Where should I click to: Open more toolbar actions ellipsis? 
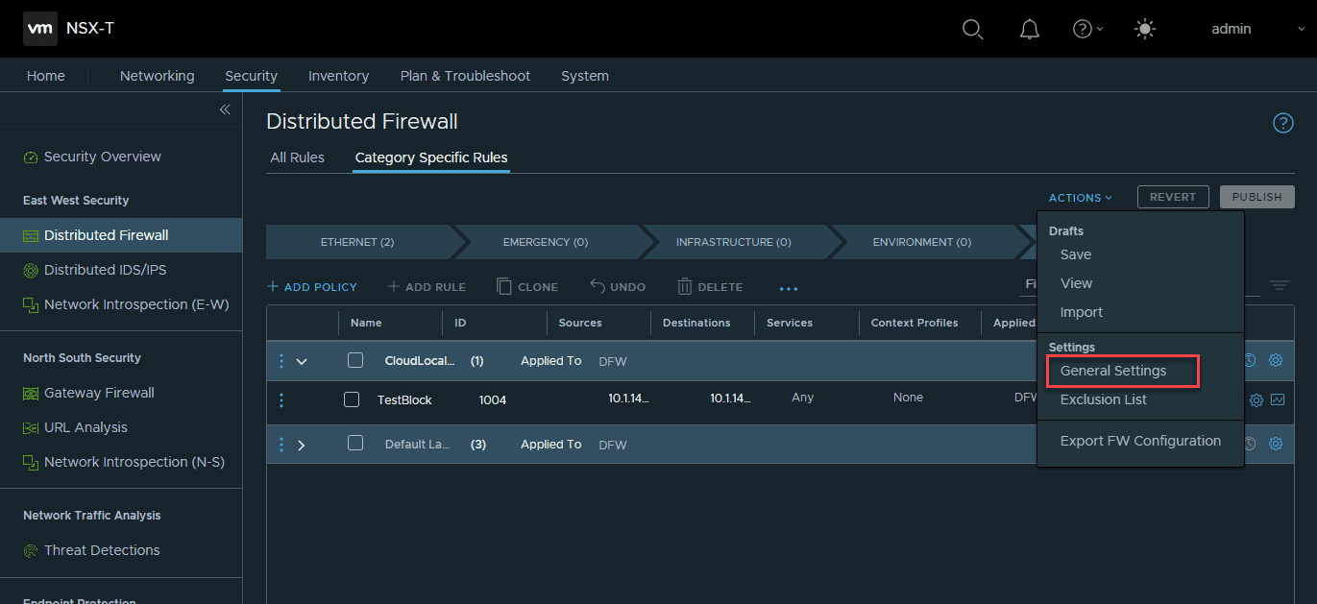789,288
